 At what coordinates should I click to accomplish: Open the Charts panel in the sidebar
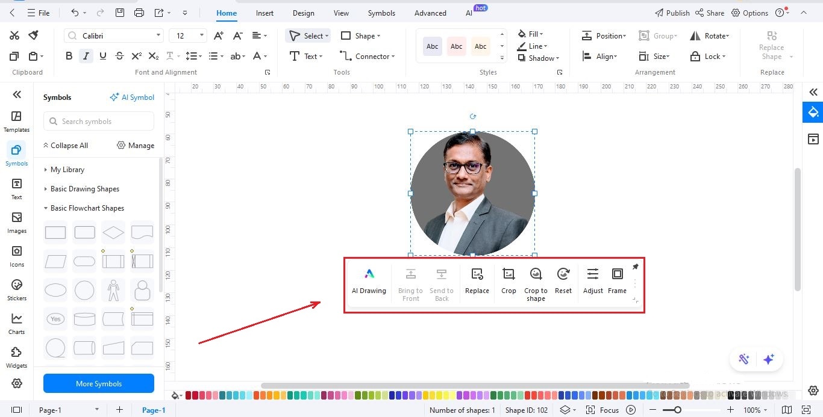coord(16,324)
